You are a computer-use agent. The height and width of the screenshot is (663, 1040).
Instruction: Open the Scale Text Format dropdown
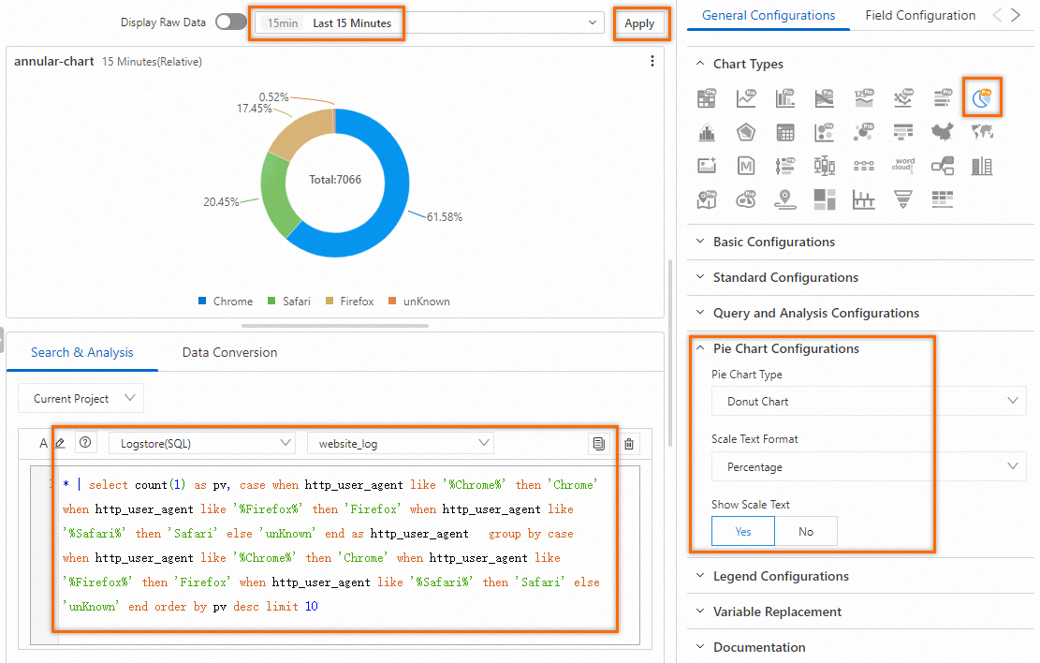coord(868,466)
